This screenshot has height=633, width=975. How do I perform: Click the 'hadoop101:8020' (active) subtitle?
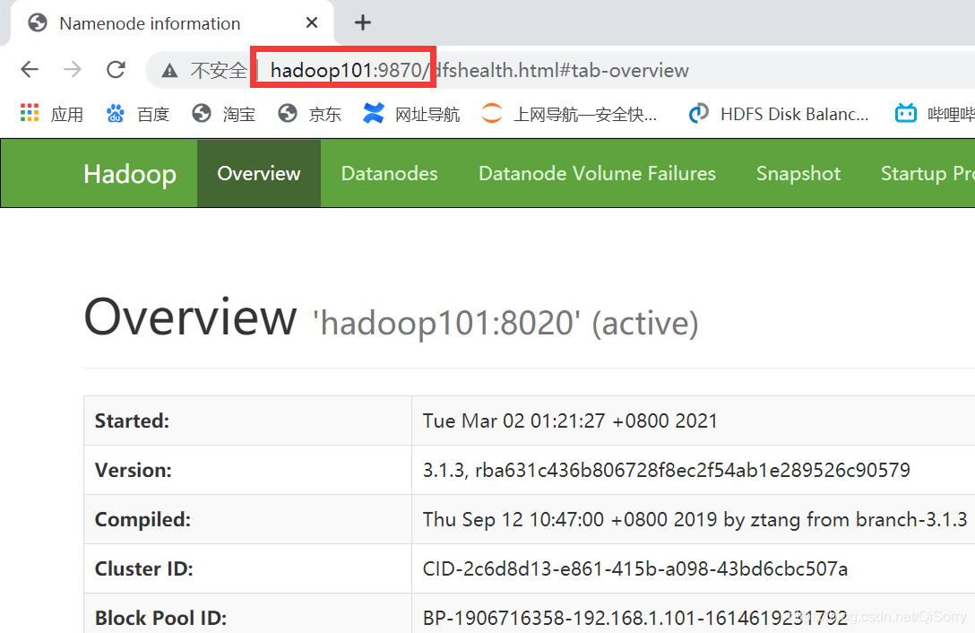click(505, 323)
